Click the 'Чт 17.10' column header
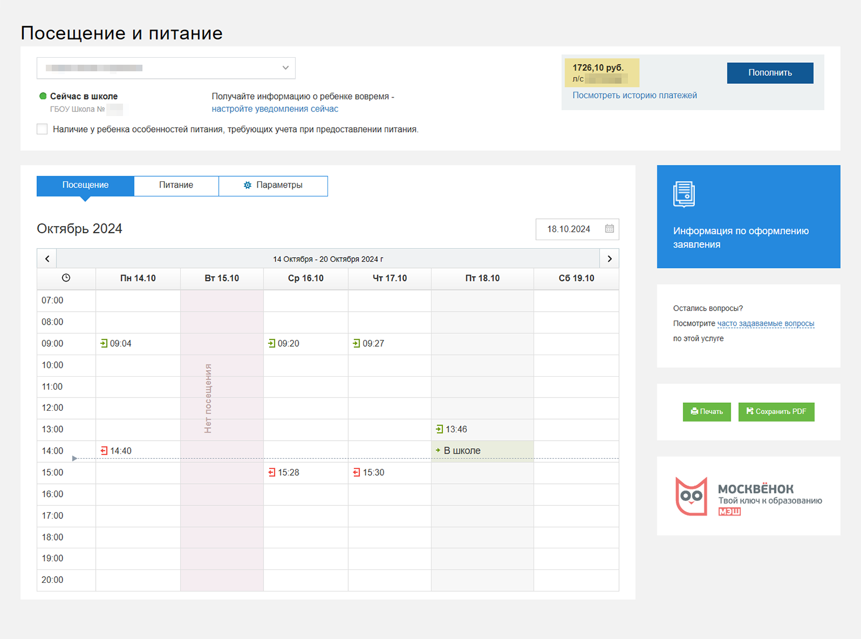This screenshot has height=639, width=861. (390, 278)
